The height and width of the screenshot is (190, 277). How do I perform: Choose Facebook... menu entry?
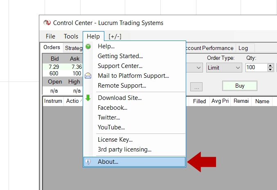134,108
